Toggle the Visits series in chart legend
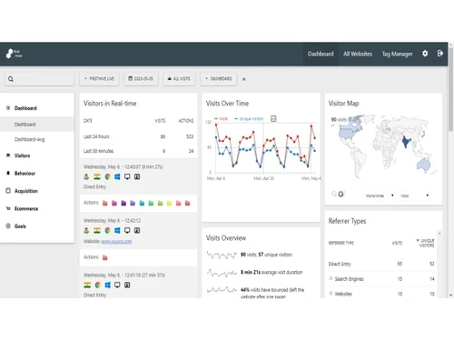The width and height of the screenshot is (454, 341). (x=222, y=119)
